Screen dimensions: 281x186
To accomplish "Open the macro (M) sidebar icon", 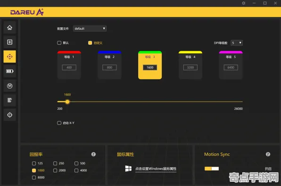I will [10, 86].
